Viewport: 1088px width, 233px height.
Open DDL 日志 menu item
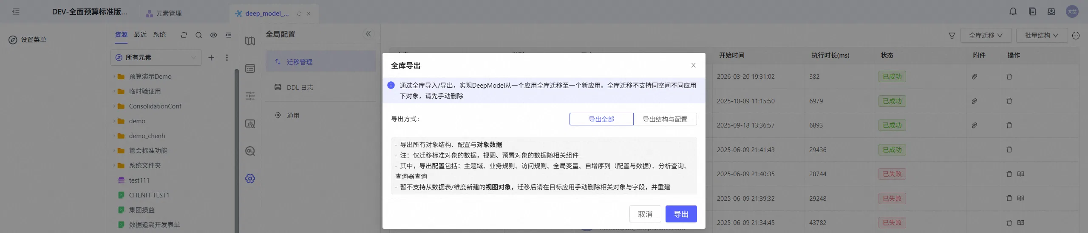(321, 87)
